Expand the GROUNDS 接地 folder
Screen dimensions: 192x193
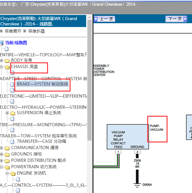(1, 154)
